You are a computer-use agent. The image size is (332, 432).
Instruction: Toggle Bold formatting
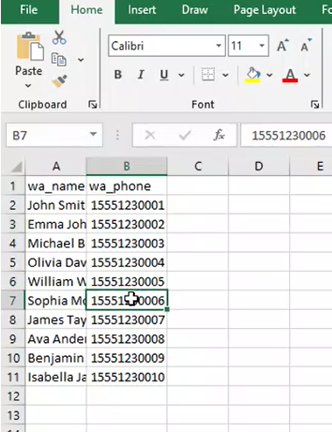click(x=118, y=75)
